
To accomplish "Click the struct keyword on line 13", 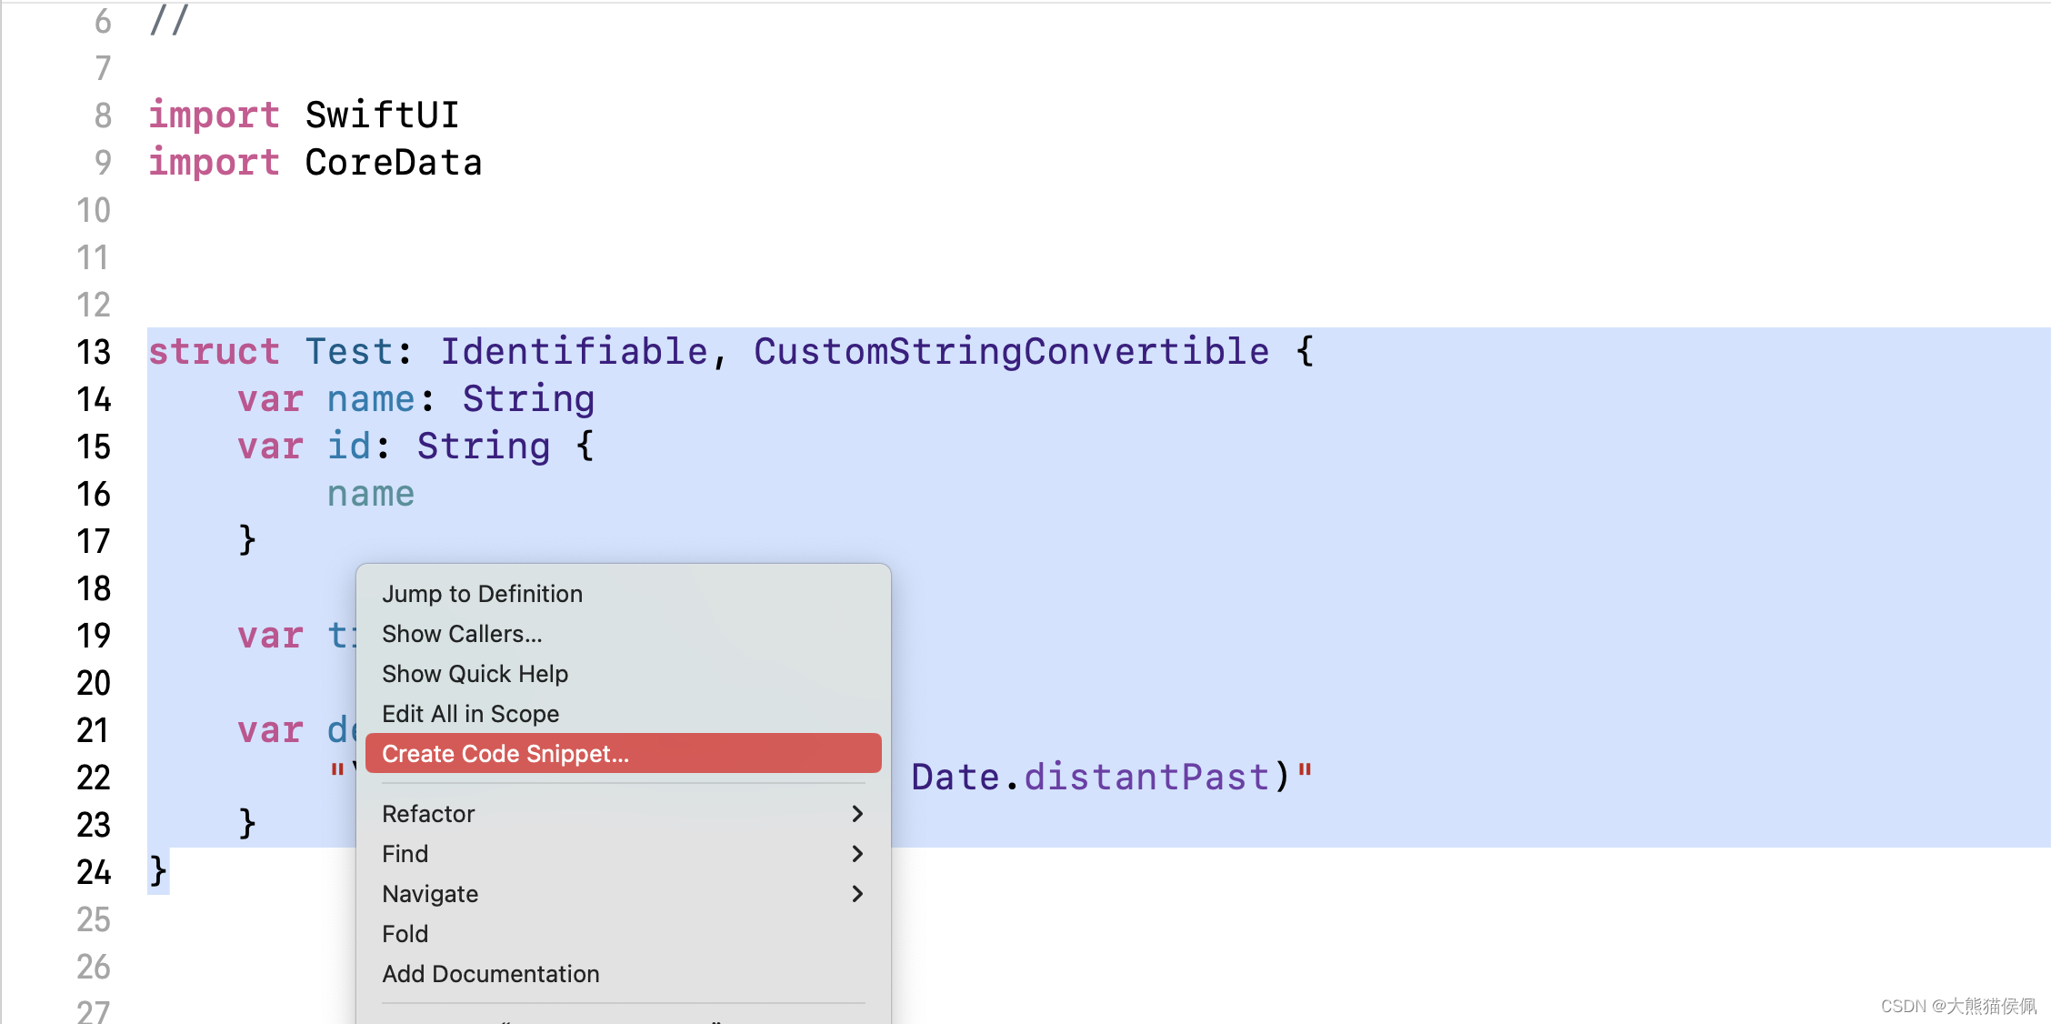I will pyautogui.click(x=215, y=352).
